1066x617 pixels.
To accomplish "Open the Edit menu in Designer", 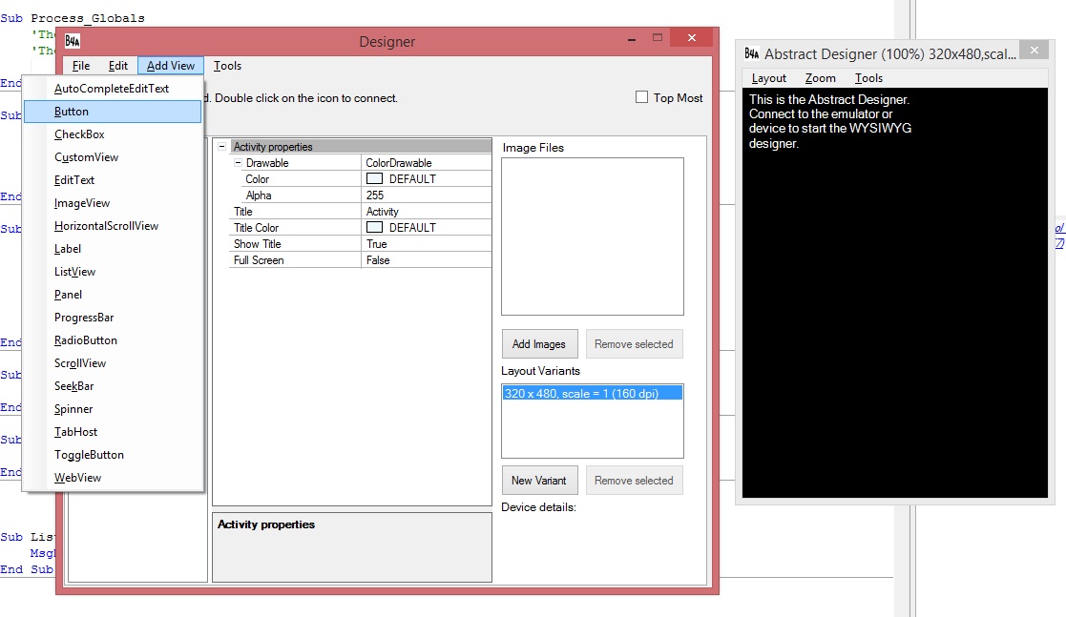I will 117,65.
